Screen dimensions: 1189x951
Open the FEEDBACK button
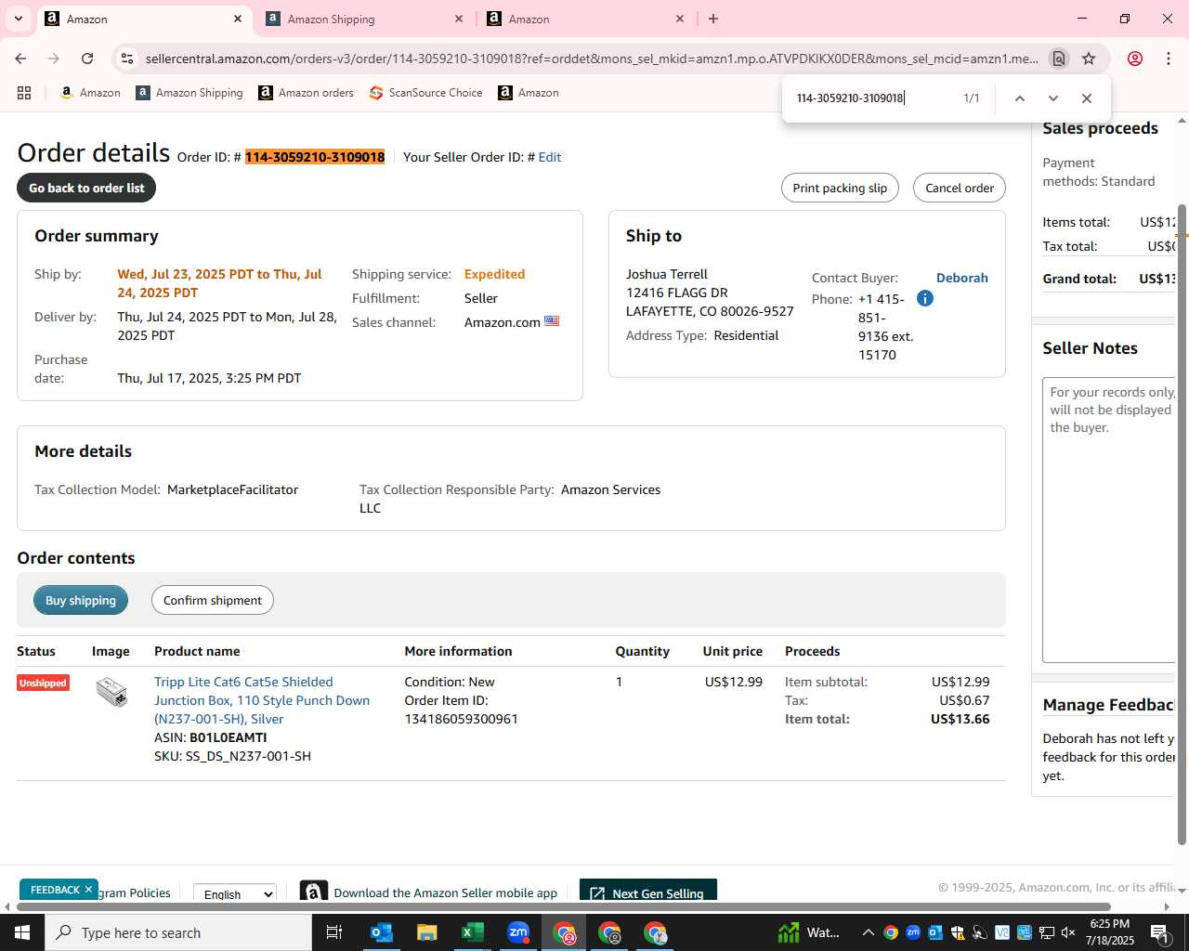click(55, 890)
